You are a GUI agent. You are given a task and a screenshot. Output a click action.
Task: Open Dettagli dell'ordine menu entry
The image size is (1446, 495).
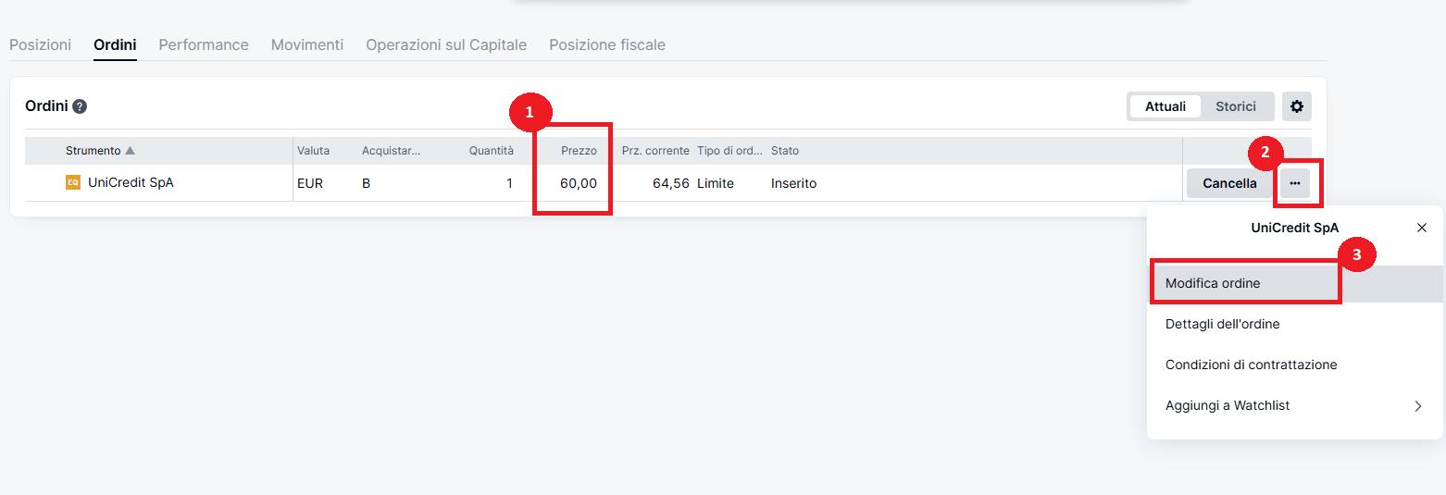click(x=1222, y=324)
